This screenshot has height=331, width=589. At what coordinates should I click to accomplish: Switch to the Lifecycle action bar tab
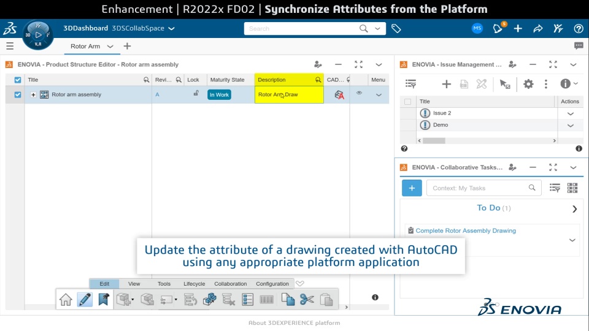194,284
